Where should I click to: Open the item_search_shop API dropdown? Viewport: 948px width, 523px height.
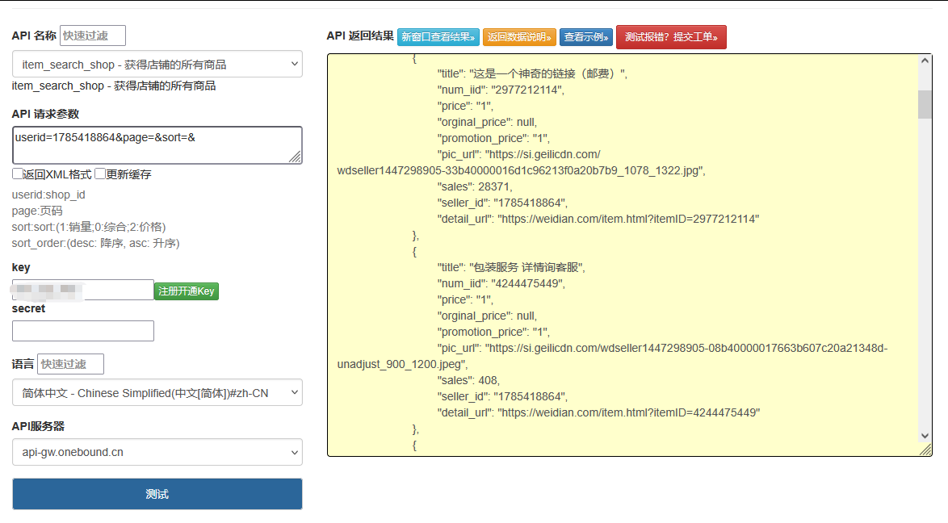click(x=157, y=64)
